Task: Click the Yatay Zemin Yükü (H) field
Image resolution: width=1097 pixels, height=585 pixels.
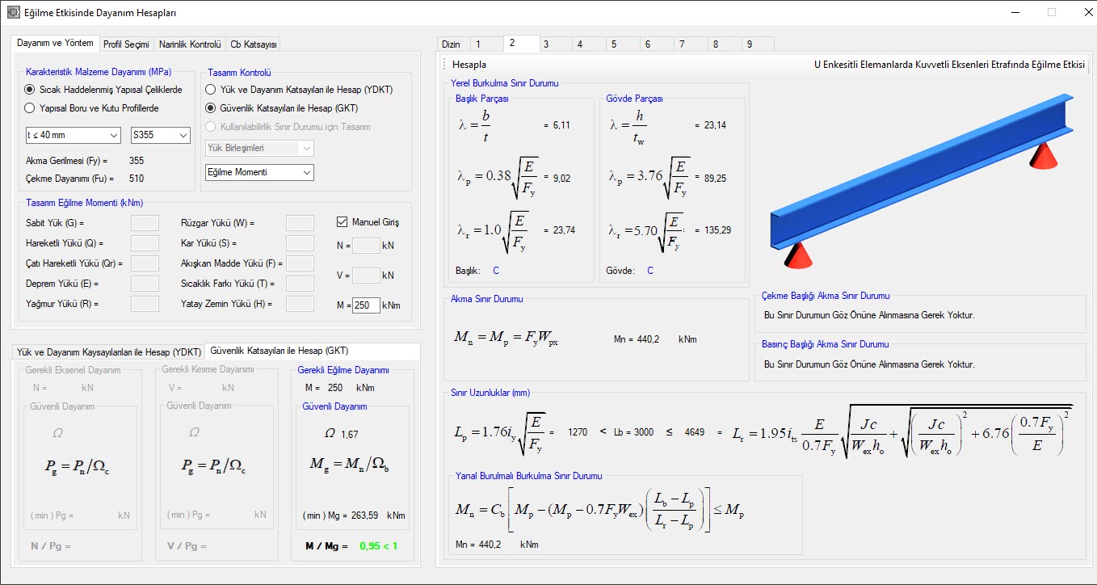Action: tap(300, 304)
